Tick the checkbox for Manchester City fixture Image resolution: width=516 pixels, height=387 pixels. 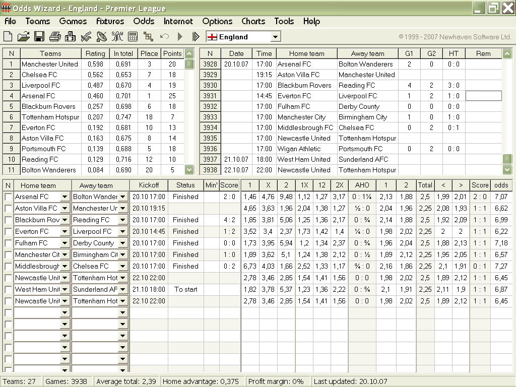click(x=8, y=254)
